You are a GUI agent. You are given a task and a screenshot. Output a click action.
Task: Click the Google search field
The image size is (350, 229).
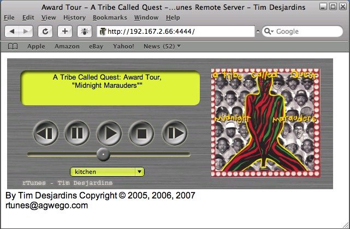302,32
